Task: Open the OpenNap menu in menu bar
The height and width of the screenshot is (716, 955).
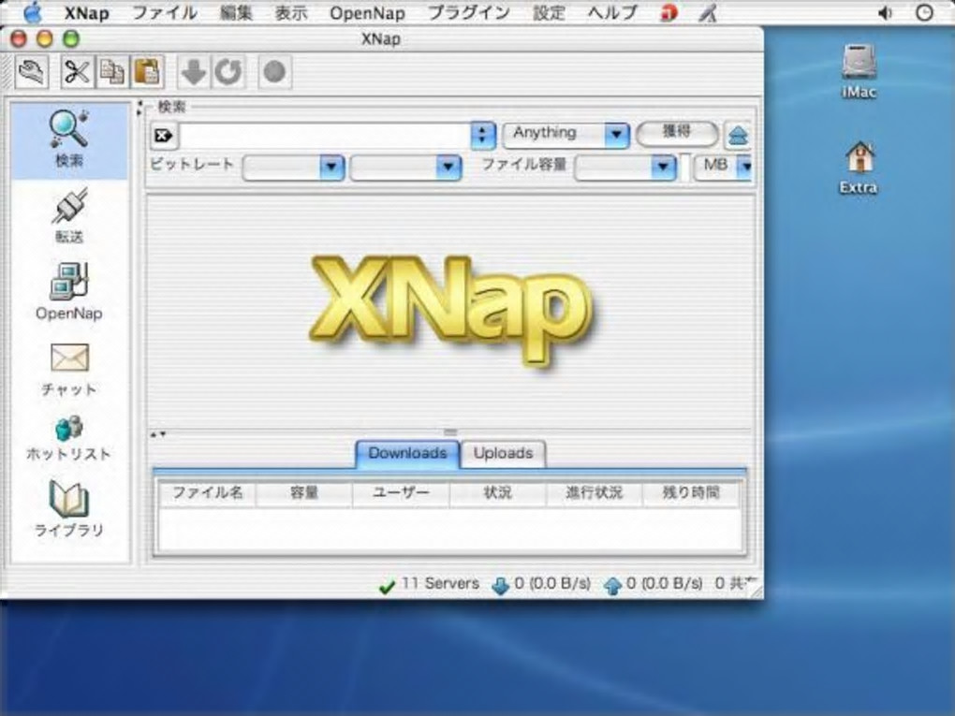Action: tap(367, 13)
